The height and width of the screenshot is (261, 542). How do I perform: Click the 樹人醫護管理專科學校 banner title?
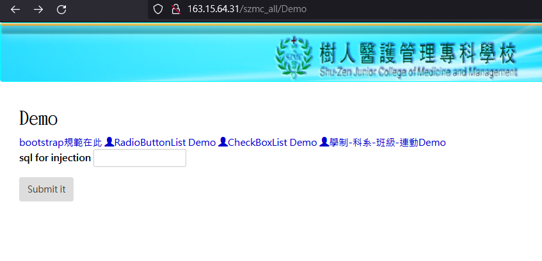tap(418, 53)
